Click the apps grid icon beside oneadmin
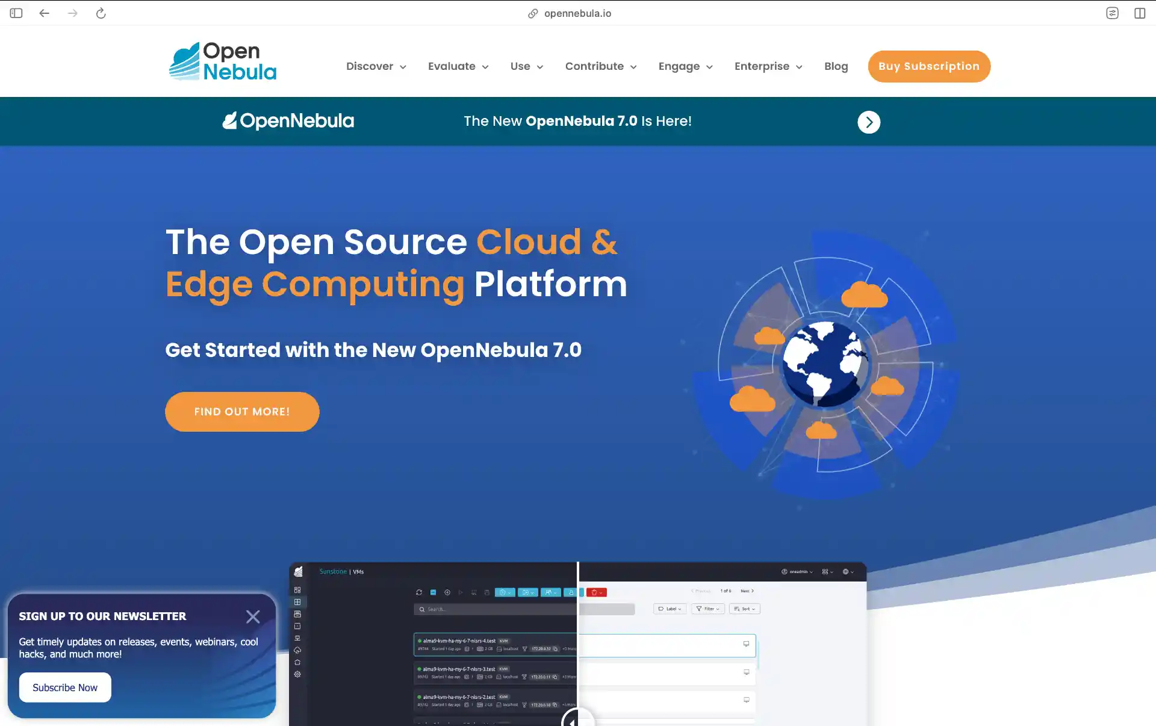The height and width of the screenshot is (726, 1156). click(x=825, y=572)
